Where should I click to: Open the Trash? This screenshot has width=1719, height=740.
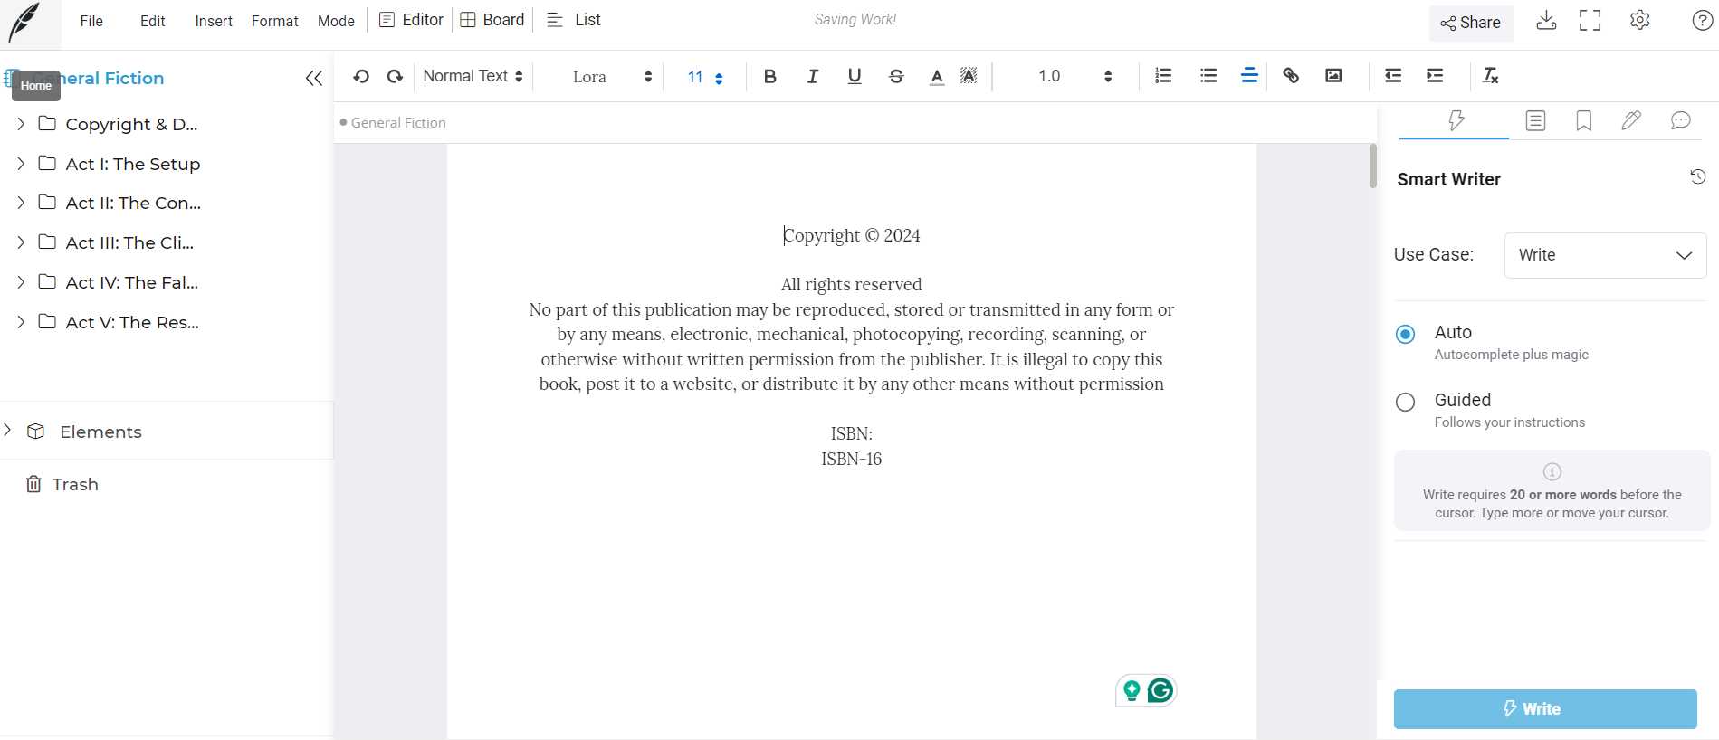(62, 484)
